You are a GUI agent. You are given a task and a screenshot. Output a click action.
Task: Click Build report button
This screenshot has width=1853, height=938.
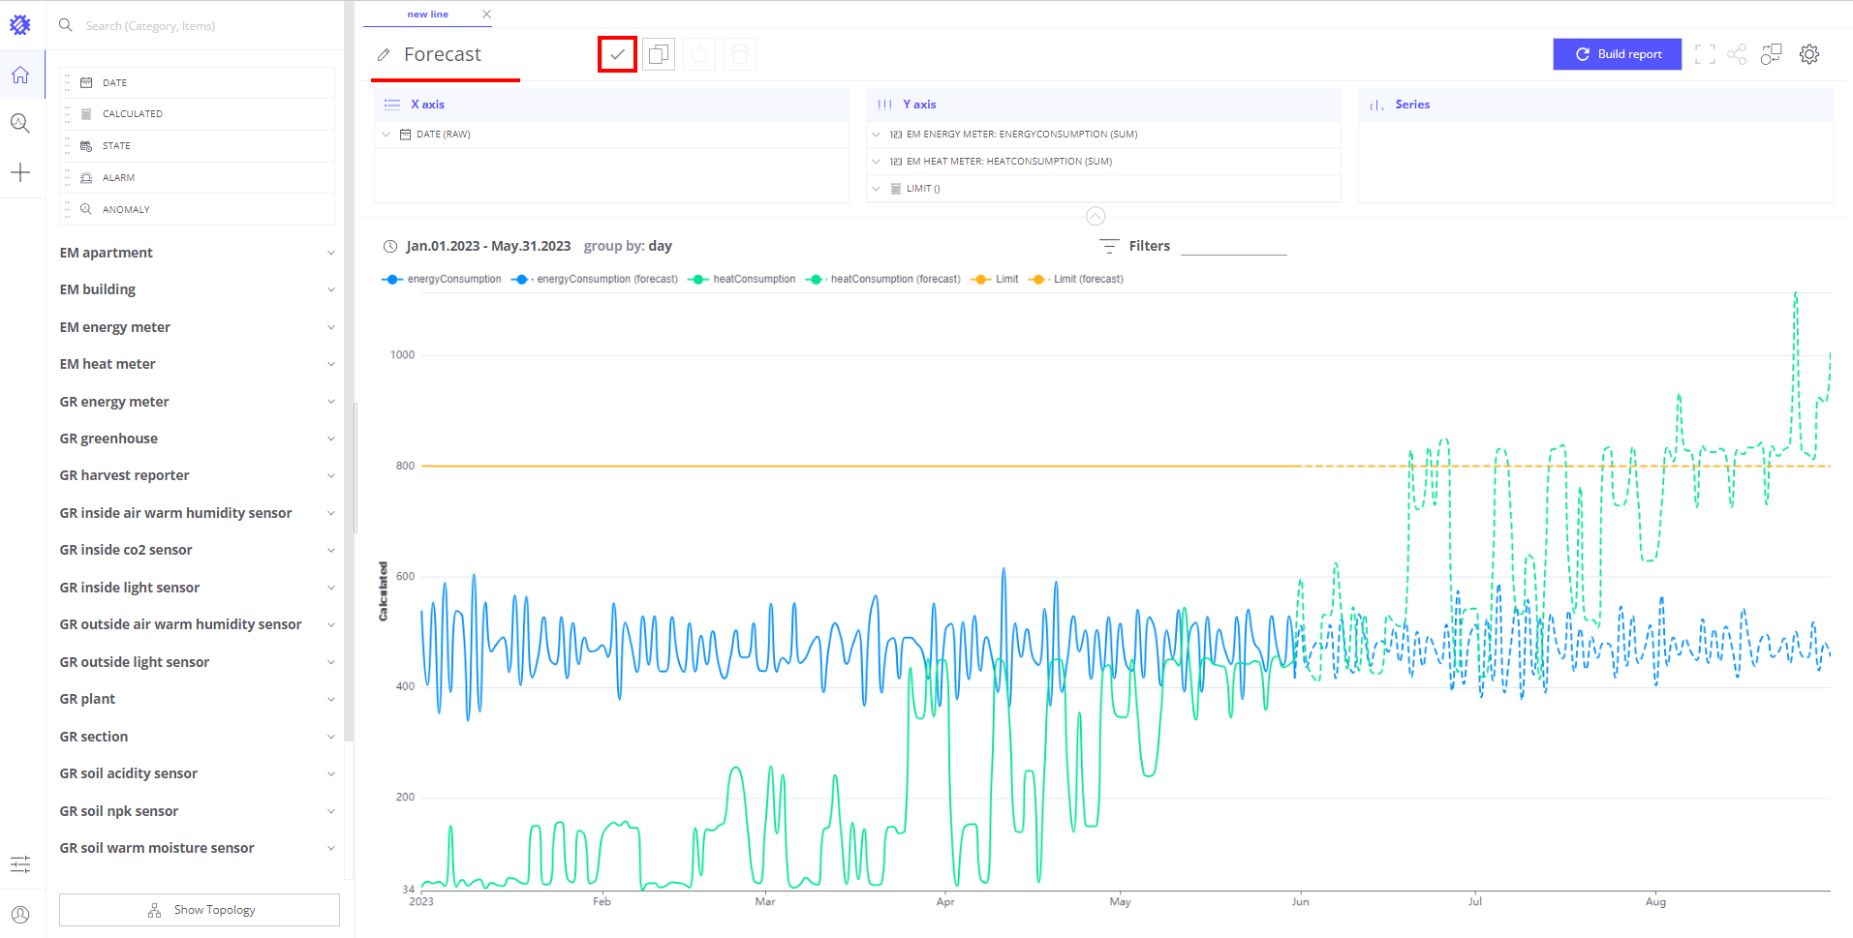click(1617, 54)
